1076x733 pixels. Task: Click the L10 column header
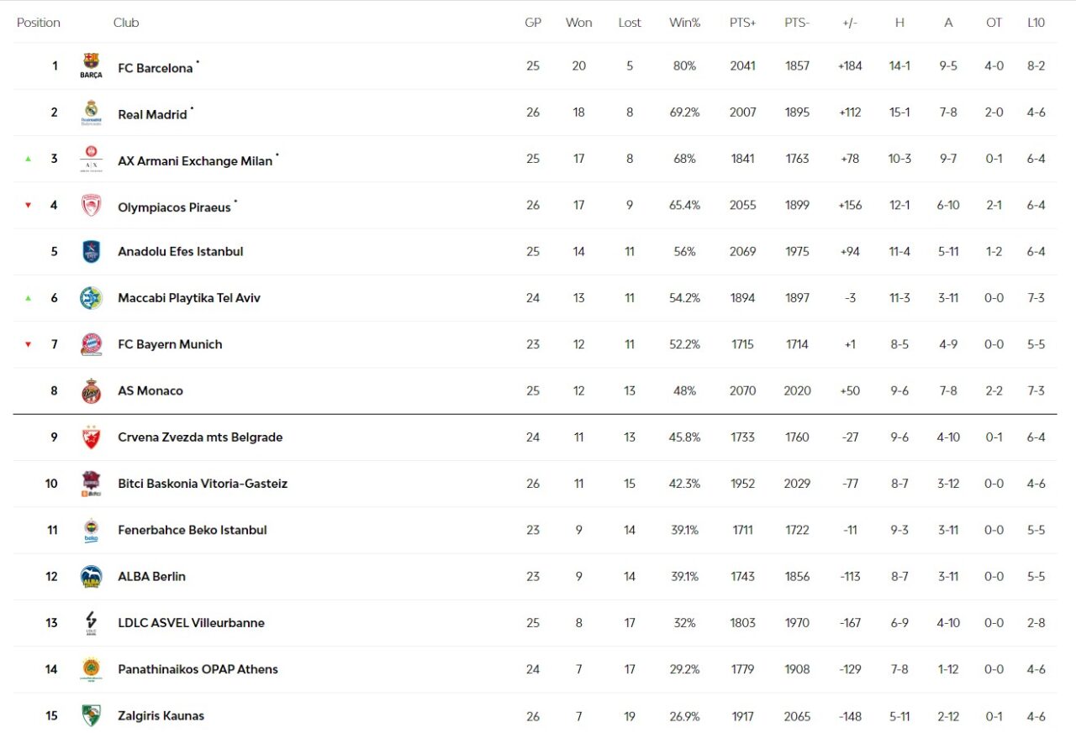click(1036, 23)
